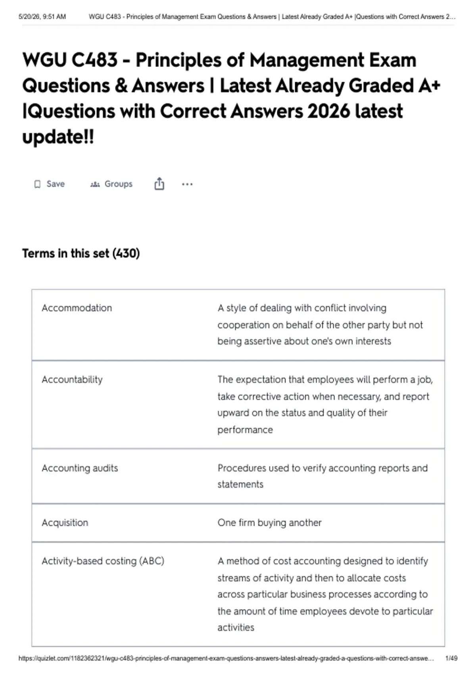Click the Groups label text
The width and height of the screenshot is (476, 675).
(x=118, y=184)
